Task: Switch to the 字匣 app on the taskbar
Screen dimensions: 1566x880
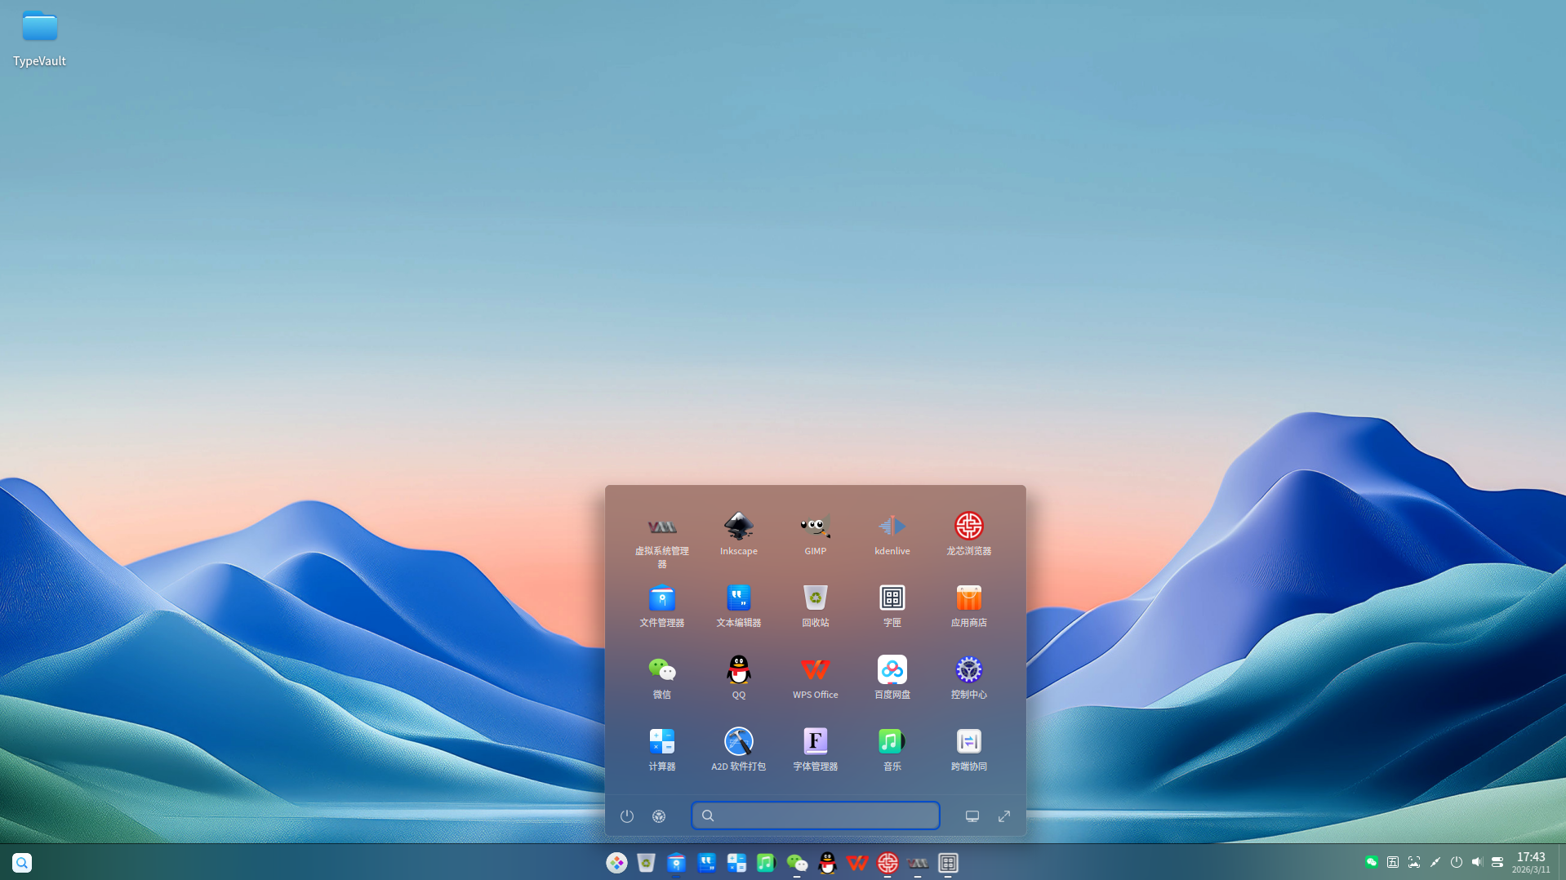Action: tap(948, 862)
